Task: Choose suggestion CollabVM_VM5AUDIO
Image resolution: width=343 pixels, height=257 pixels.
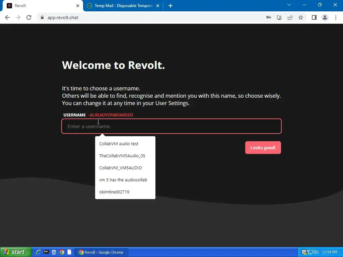Action: [x=125, y=168]
